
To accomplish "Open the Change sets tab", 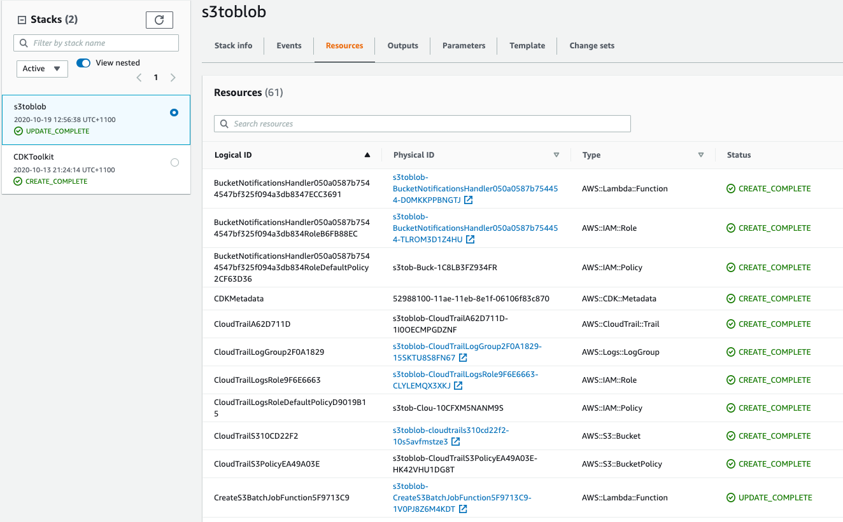I will [592, 46].
